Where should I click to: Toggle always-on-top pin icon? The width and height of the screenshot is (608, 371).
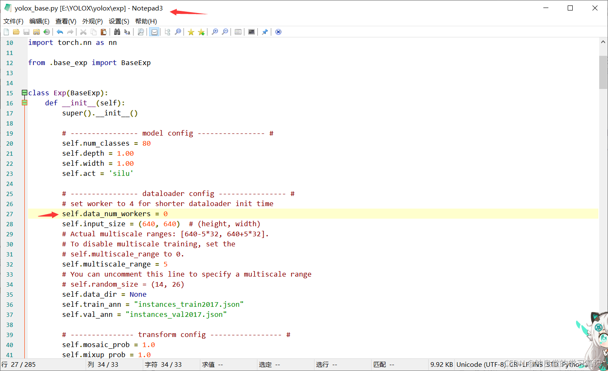click(x=265, y=32)
